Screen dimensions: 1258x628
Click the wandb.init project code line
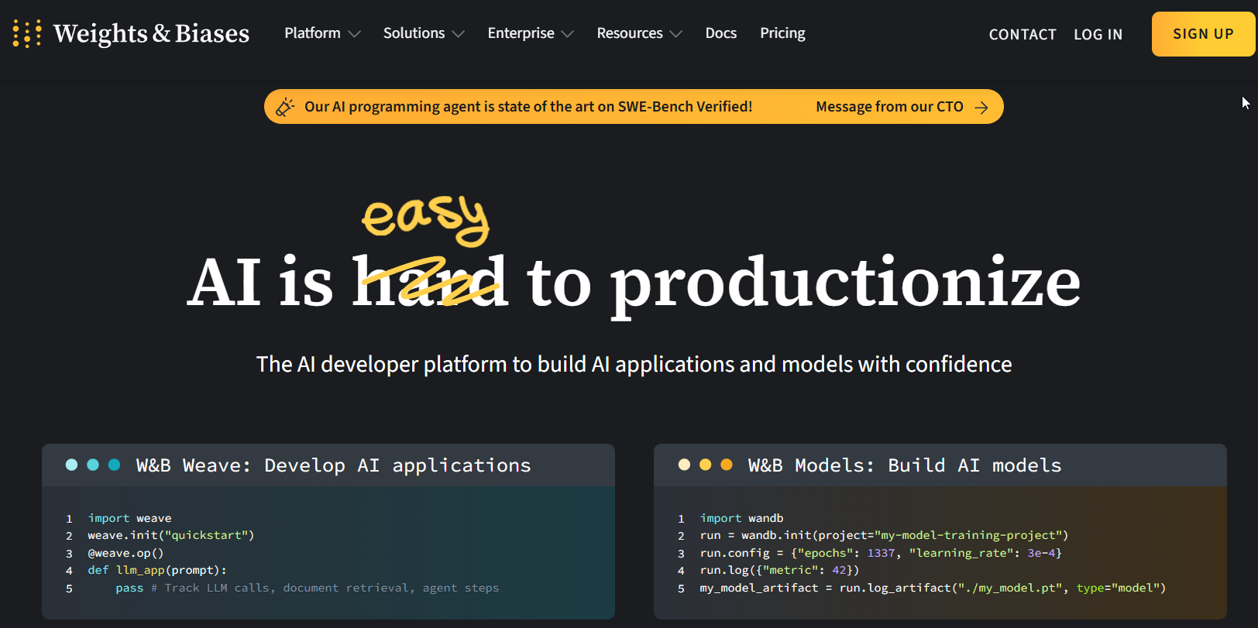884,535
